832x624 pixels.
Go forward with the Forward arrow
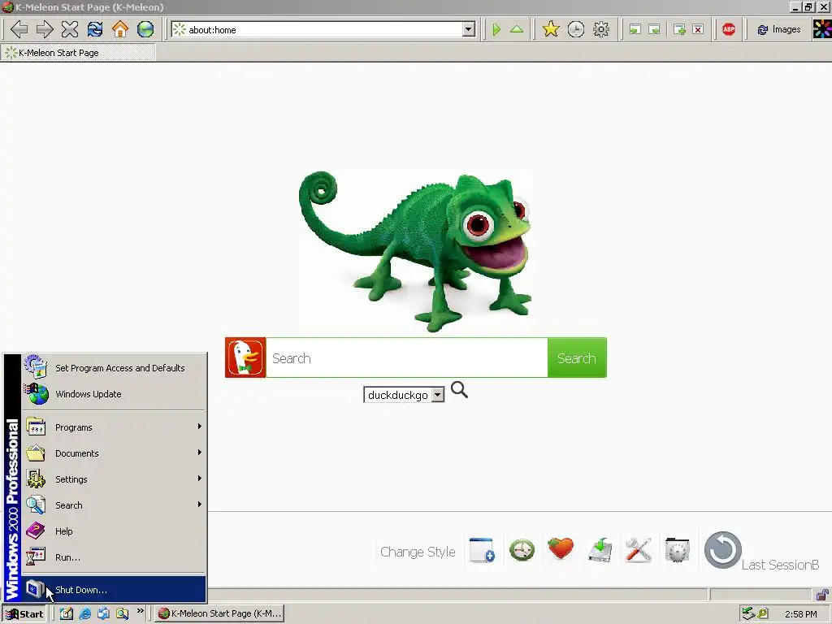click(x=45, y=29)
